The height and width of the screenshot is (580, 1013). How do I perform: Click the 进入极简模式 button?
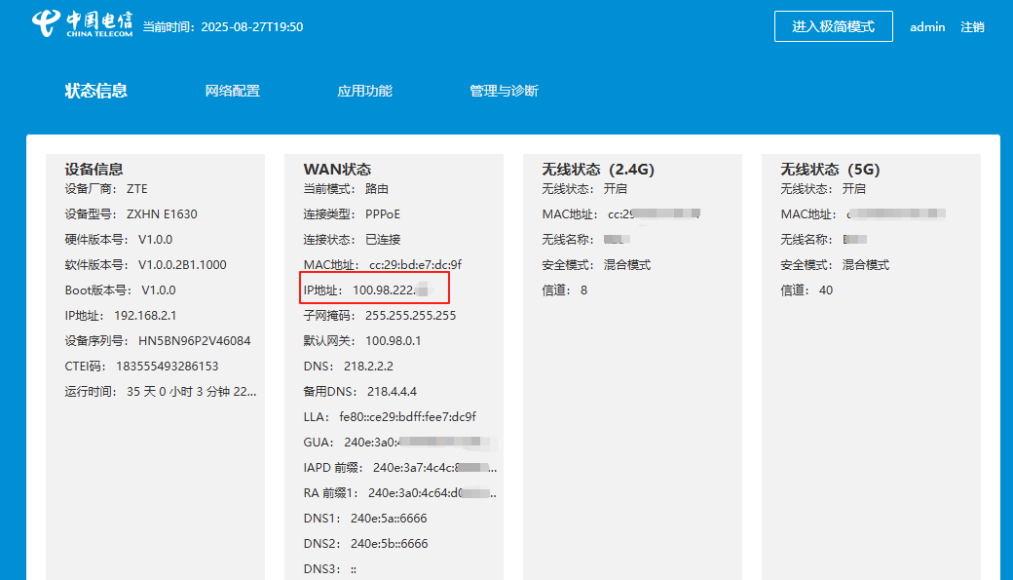pyautogui.click(x=833, y=26)
